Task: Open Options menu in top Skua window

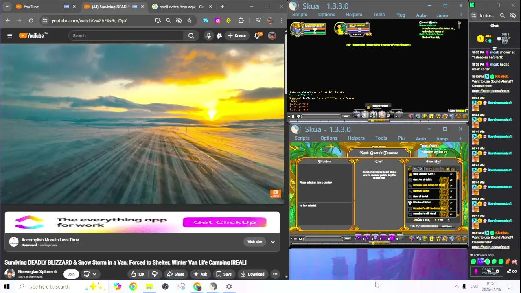Action: coord(326,15)
